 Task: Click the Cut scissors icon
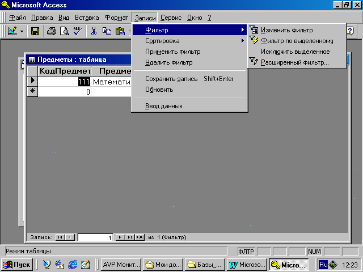(x=94, y=31)
